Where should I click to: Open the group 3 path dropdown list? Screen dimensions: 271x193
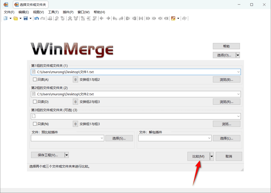click(x=238, y=116)
